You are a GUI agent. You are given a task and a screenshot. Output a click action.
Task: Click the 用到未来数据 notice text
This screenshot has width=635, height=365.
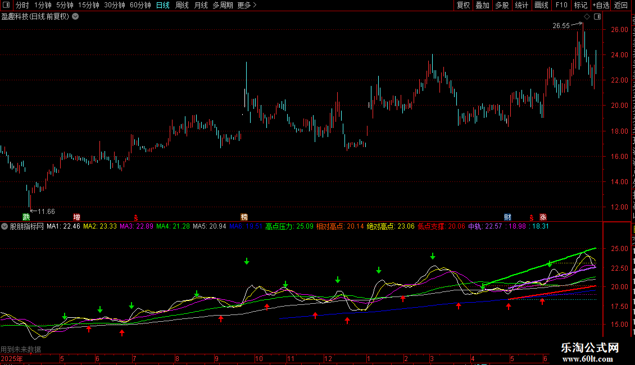[21, 350]
